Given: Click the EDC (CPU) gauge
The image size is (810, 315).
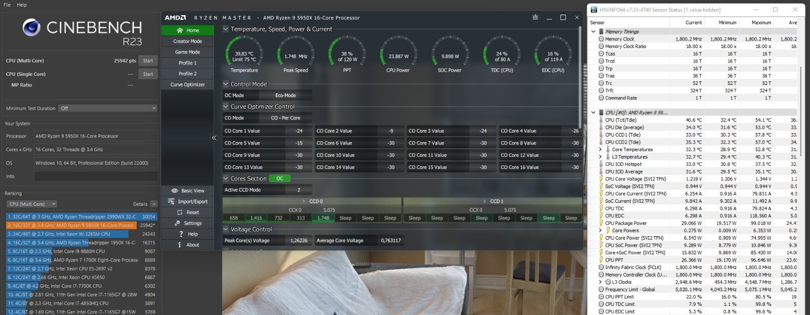Looking at the screenshot, I should 553,53.
